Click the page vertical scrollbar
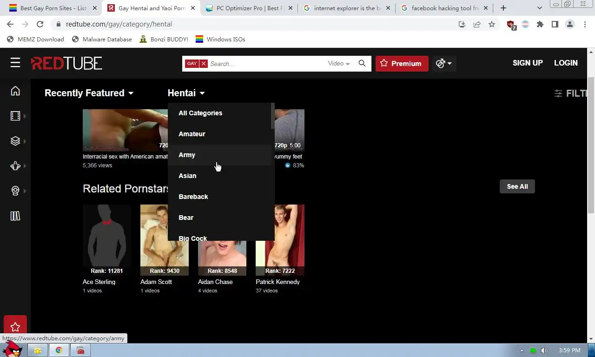 (591, 144)
